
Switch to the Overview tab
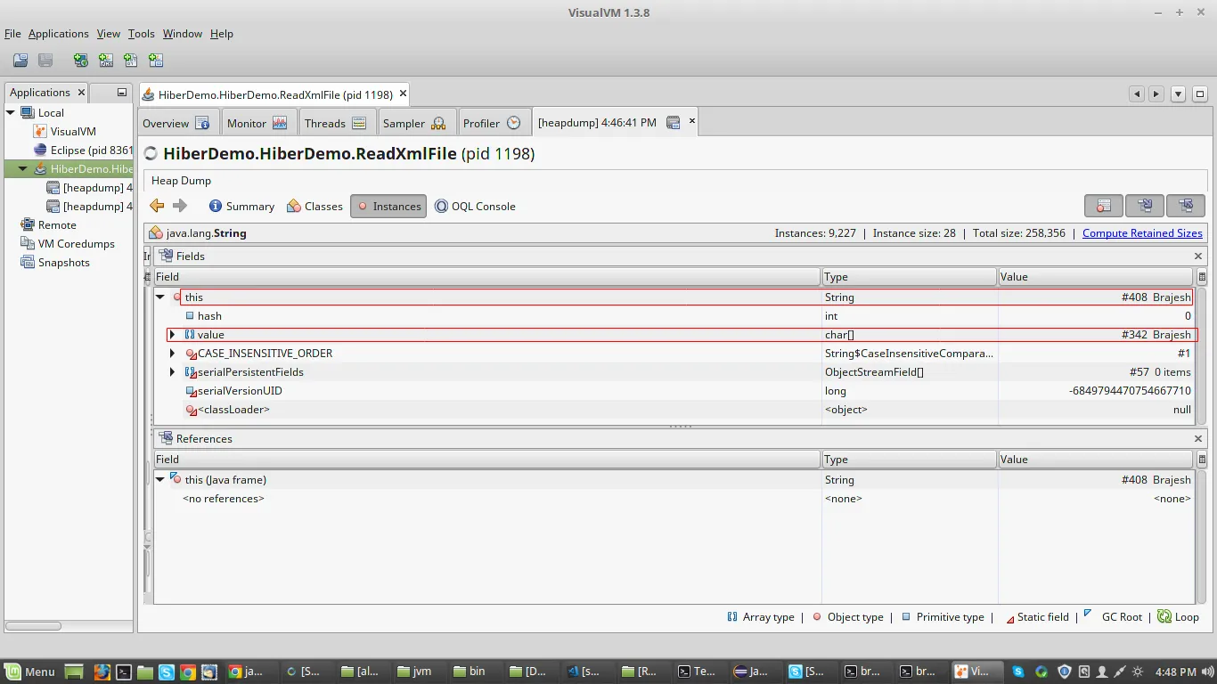(176, 123)
